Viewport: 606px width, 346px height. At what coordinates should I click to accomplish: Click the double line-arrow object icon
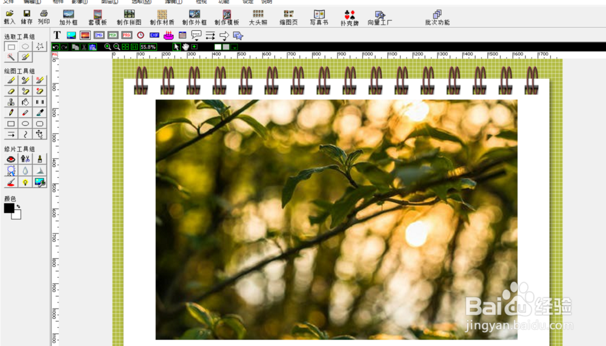(210, 36)
